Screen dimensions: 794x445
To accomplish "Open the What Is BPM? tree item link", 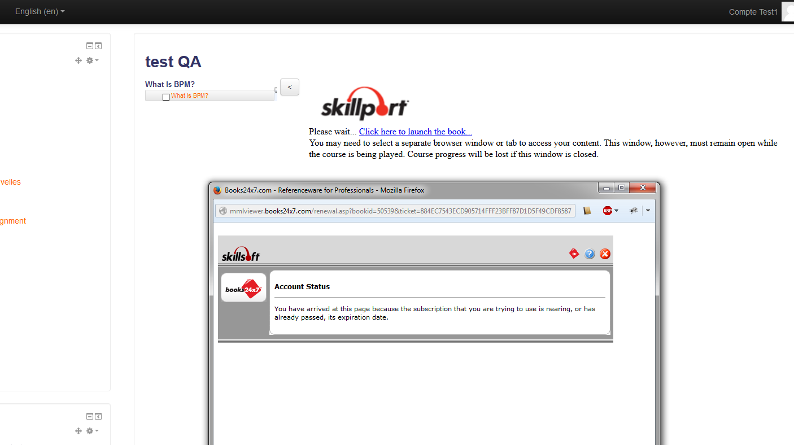I will (190, 96).
